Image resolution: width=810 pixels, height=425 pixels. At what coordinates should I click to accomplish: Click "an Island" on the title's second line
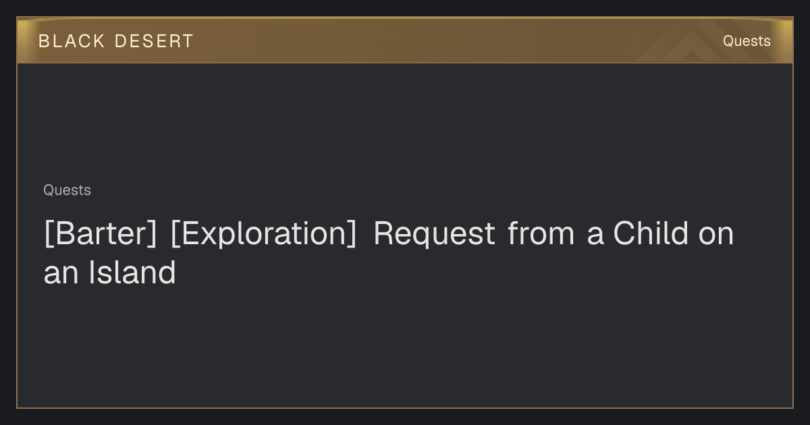click(x=110, y=273)
